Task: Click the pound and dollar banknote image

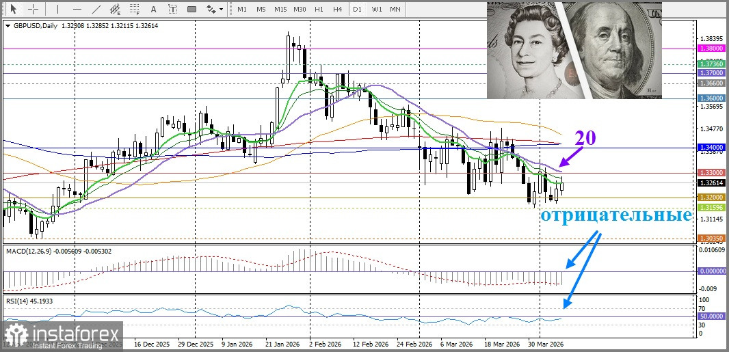Action: [x=574, y=51]
